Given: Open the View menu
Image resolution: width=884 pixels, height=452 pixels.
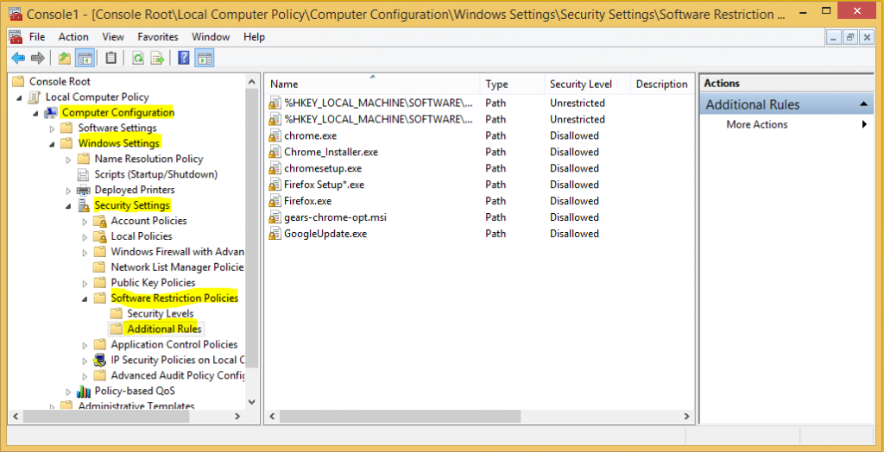Looking at the screenshot, I should 113,36.
